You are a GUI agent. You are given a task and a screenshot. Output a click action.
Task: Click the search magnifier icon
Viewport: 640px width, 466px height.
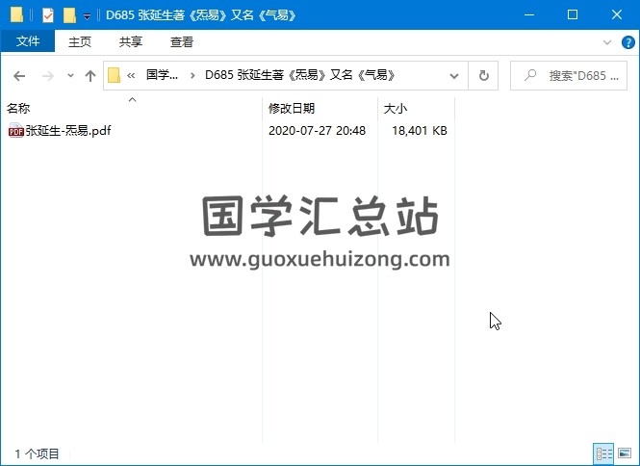(x=530, y=75)
